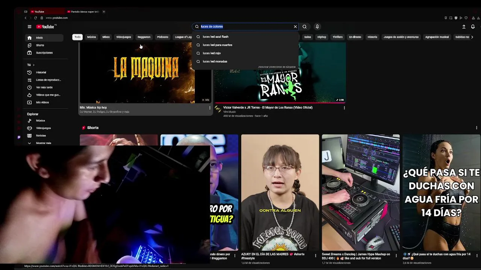
Task: Open Suscripciones in the sidebar
Action: (44, 53)
